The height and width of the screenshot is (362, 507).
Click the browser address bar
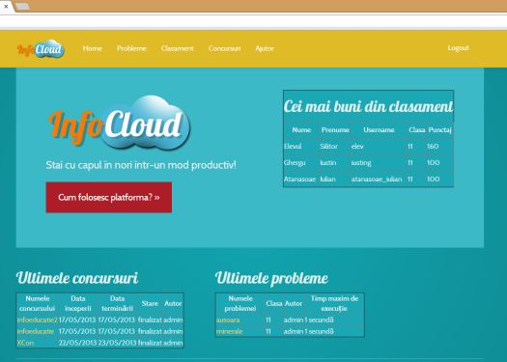pyautogui.click(x=253, y=21)
